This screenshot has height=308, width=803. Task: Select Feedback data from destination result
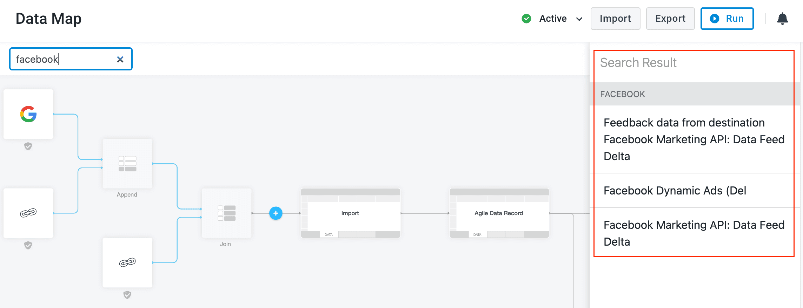point(693,139)
